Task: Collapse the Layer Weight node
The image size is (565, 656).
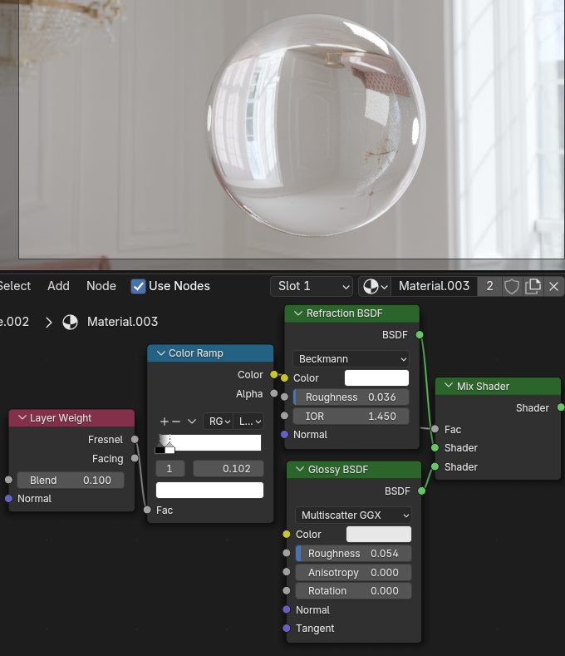Action: [22, 418]
